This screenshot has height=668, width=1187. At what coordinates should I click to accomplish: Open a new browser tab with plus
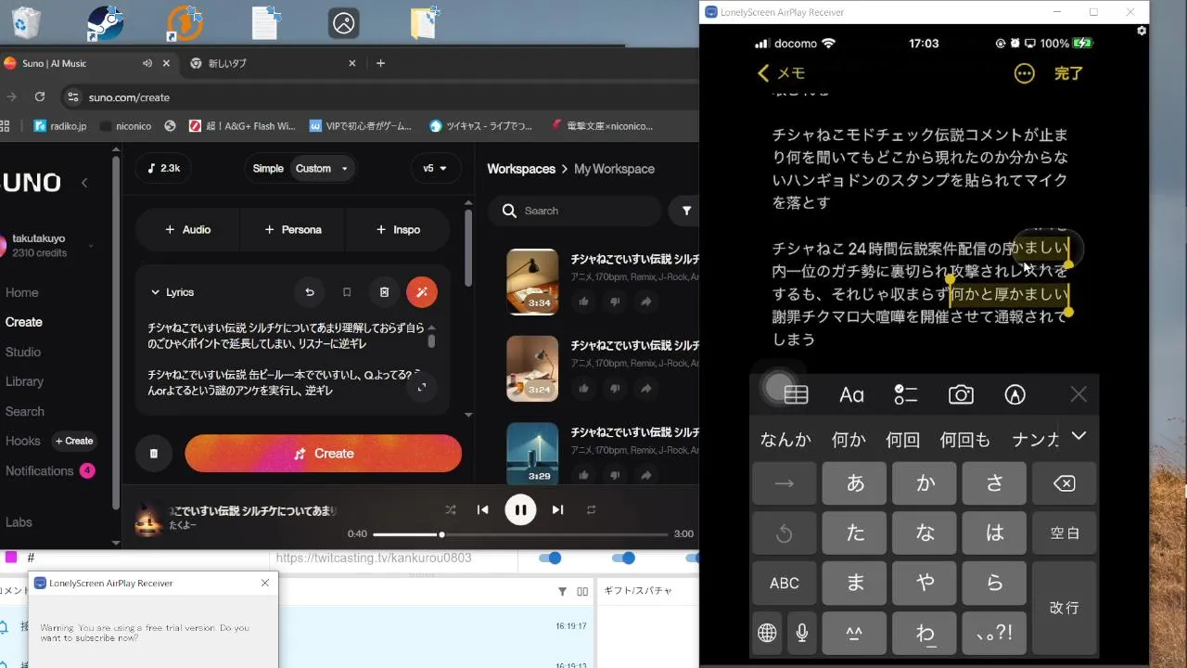pos(380,63)
